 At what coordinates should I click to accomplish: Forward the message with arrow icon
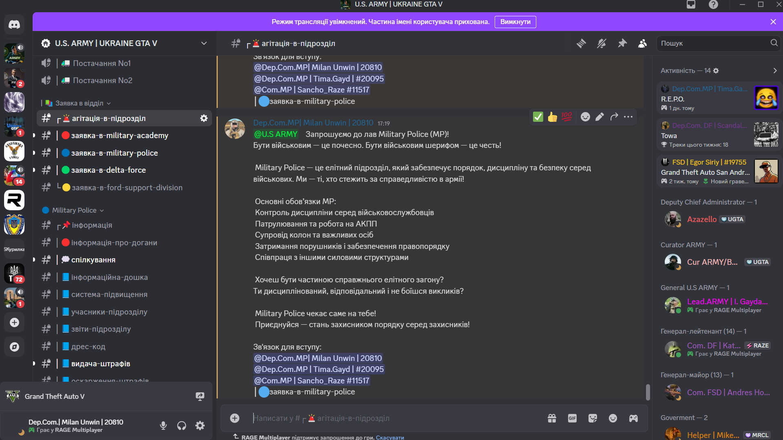tap(614, 117)
